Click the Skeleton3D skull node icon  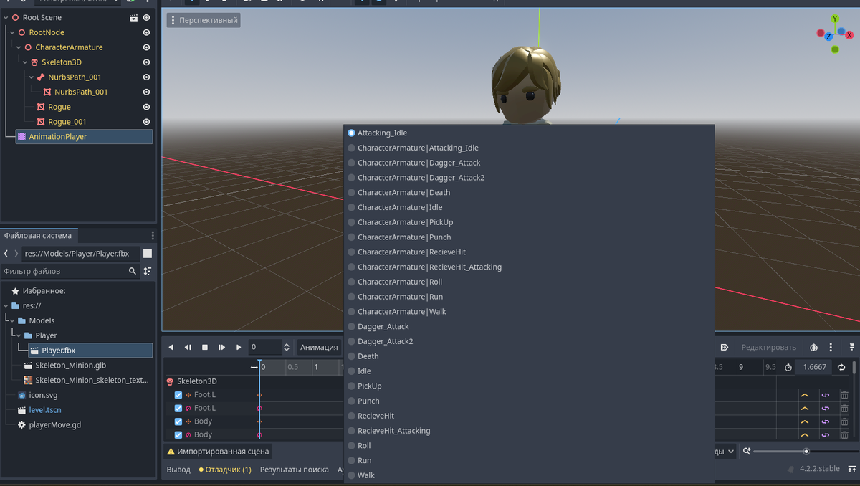[34, 62]
